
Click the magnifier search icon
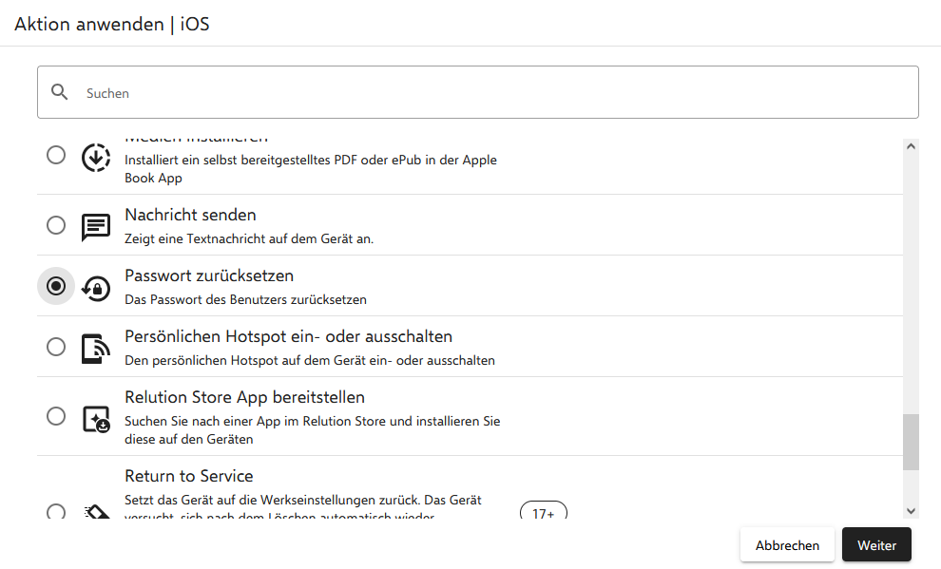click(x=60, y=92)
